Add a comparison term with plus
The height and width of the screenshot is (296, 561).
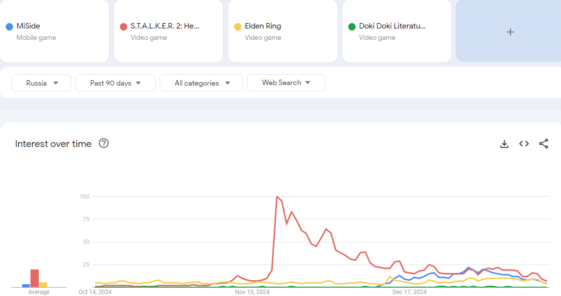[x=510, y=31]
